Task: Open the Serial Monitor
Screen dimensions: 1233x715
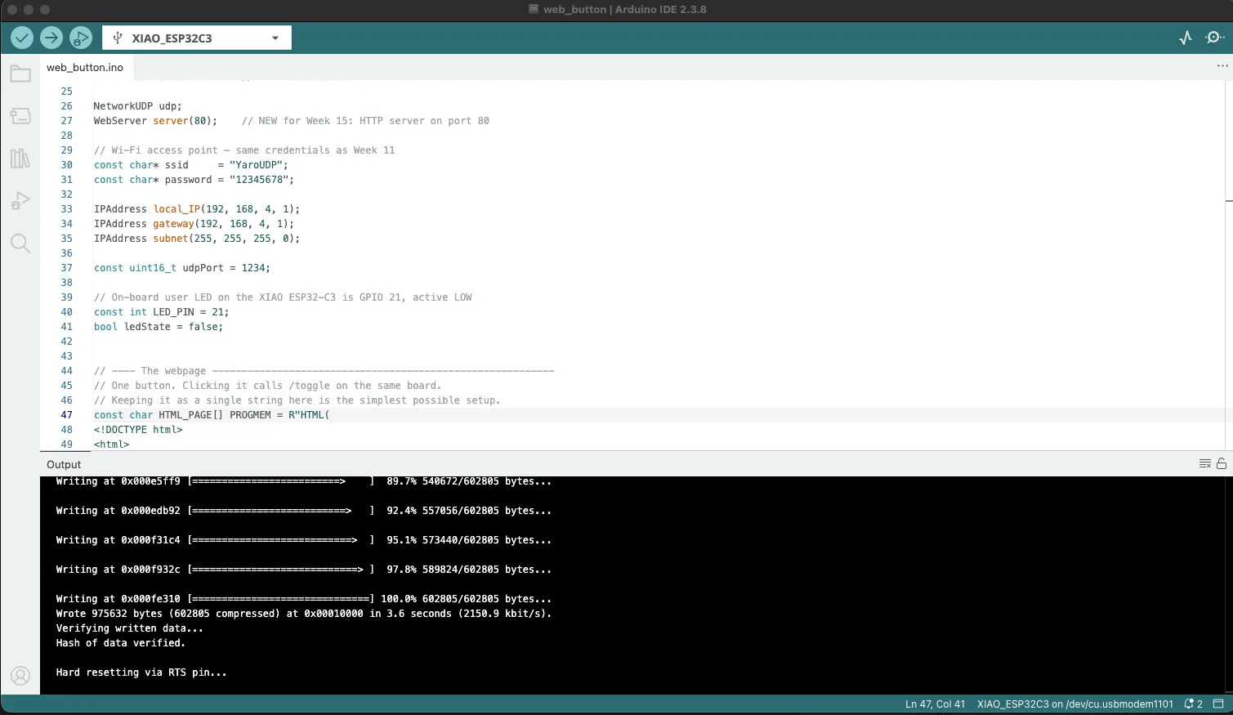Action: [x=1215, y=38]
